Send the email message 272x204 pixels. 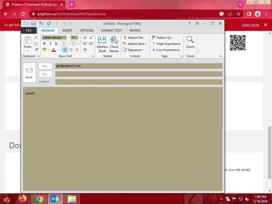click(29, 73)
